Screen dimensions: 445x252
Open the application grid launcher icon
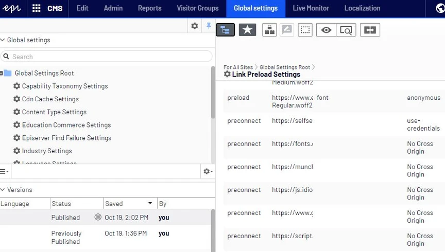(x=37, y=8)
